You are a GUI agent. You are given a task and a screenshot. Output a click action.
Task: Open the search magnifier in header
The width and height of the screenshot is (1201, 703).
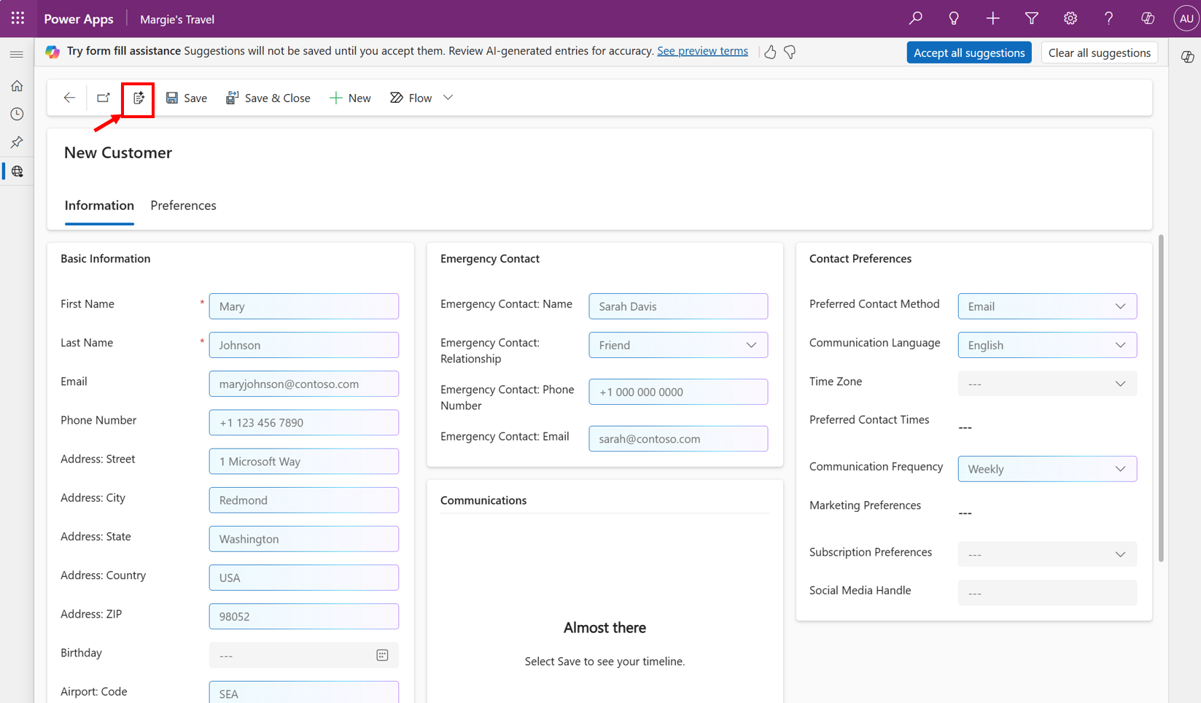[x=915, y=19]
